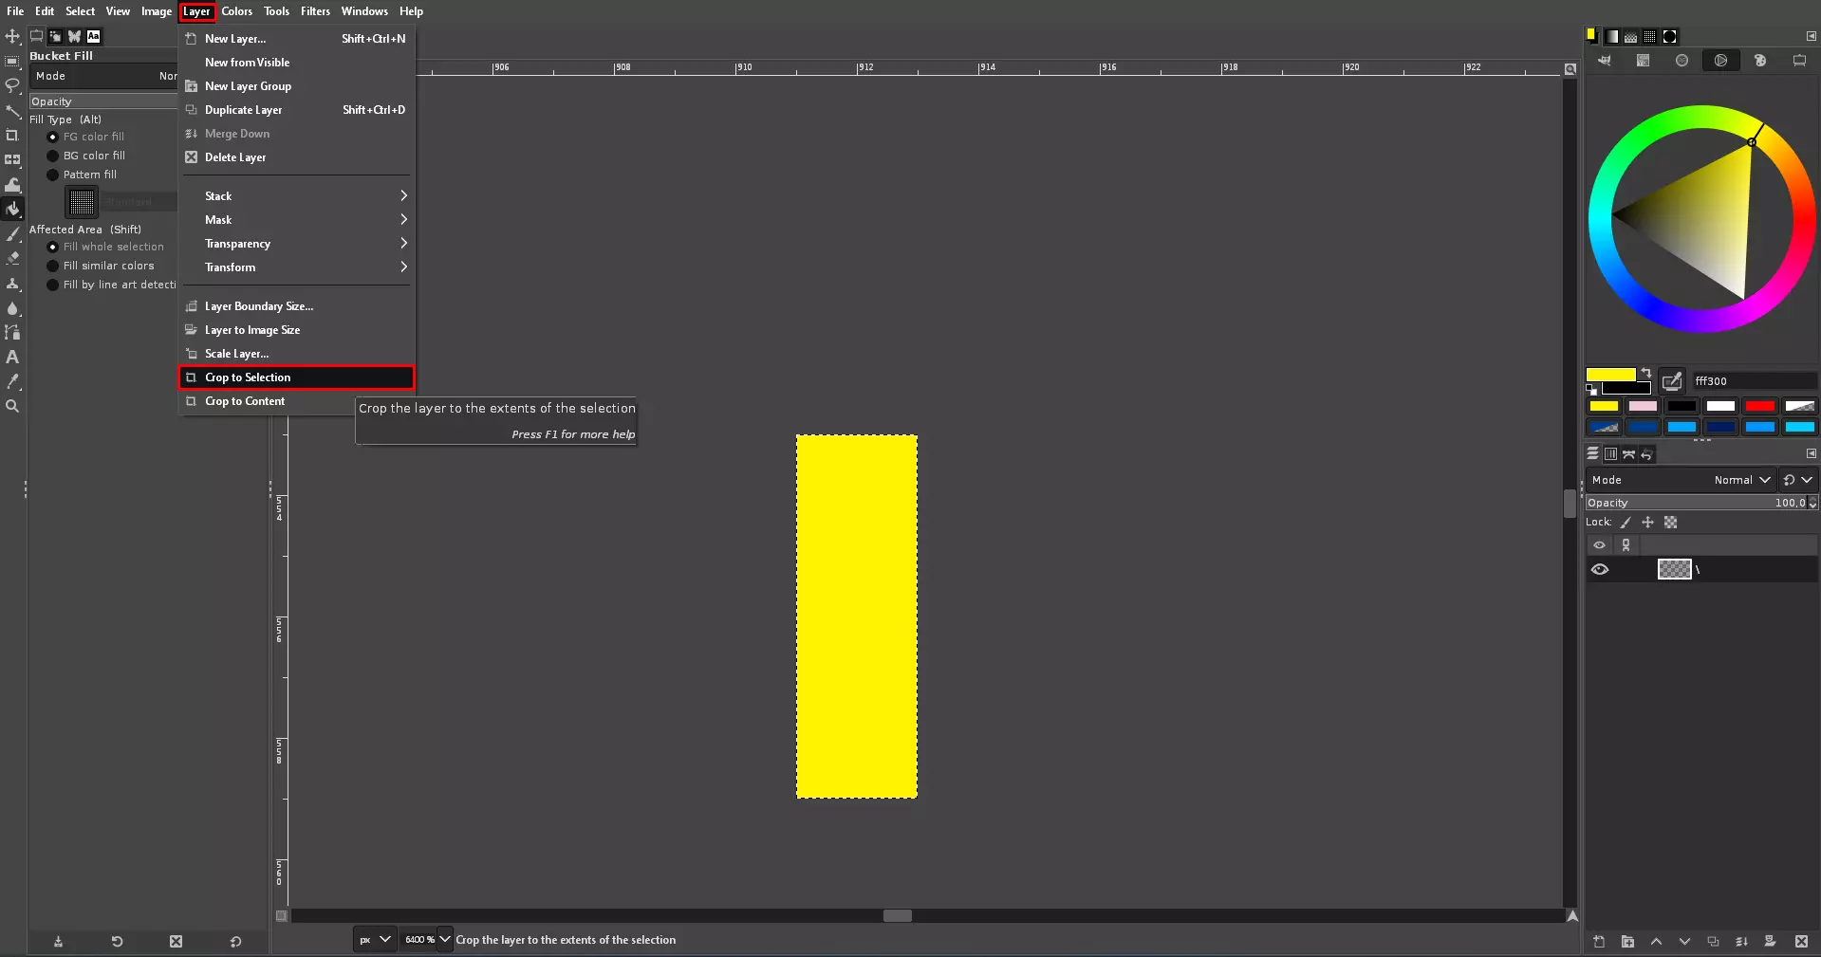The height and width of the screenshot is (957, 1821).
Task: Switch to the CMYK color selector
Action: click(x=1643, y=61)
